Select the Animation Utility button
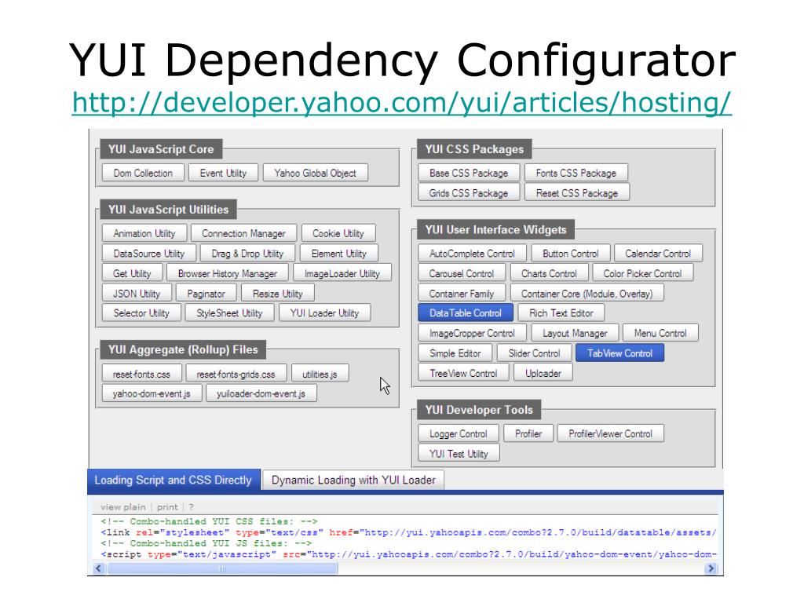The height and width of the screenshot is (603, 804). [x=144, y=233]
